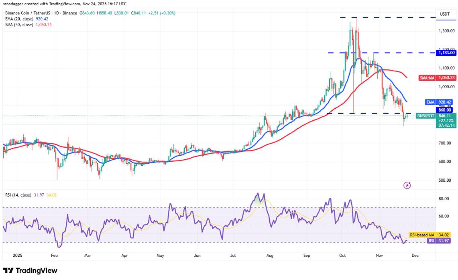Viewport: 458px width, 280px height.
Task: Click the BNBUSDT symbol tag on chart
Action: [x=425, y=116]
